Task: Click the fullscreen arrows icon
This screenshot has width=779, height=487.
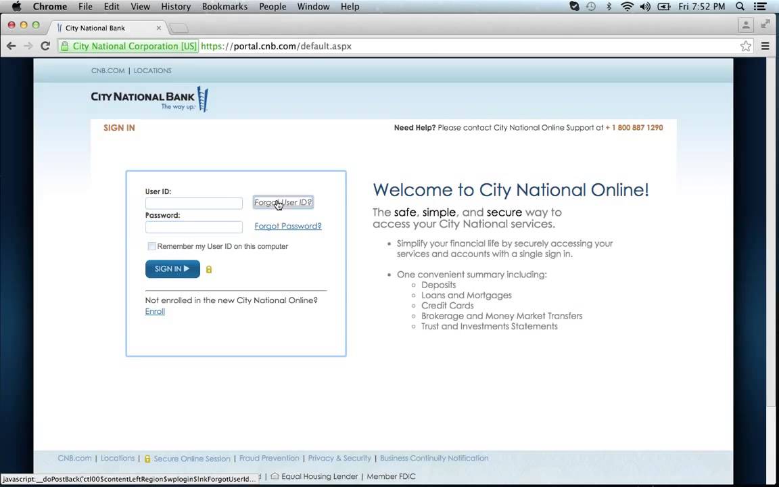Action: pos(765,24)
